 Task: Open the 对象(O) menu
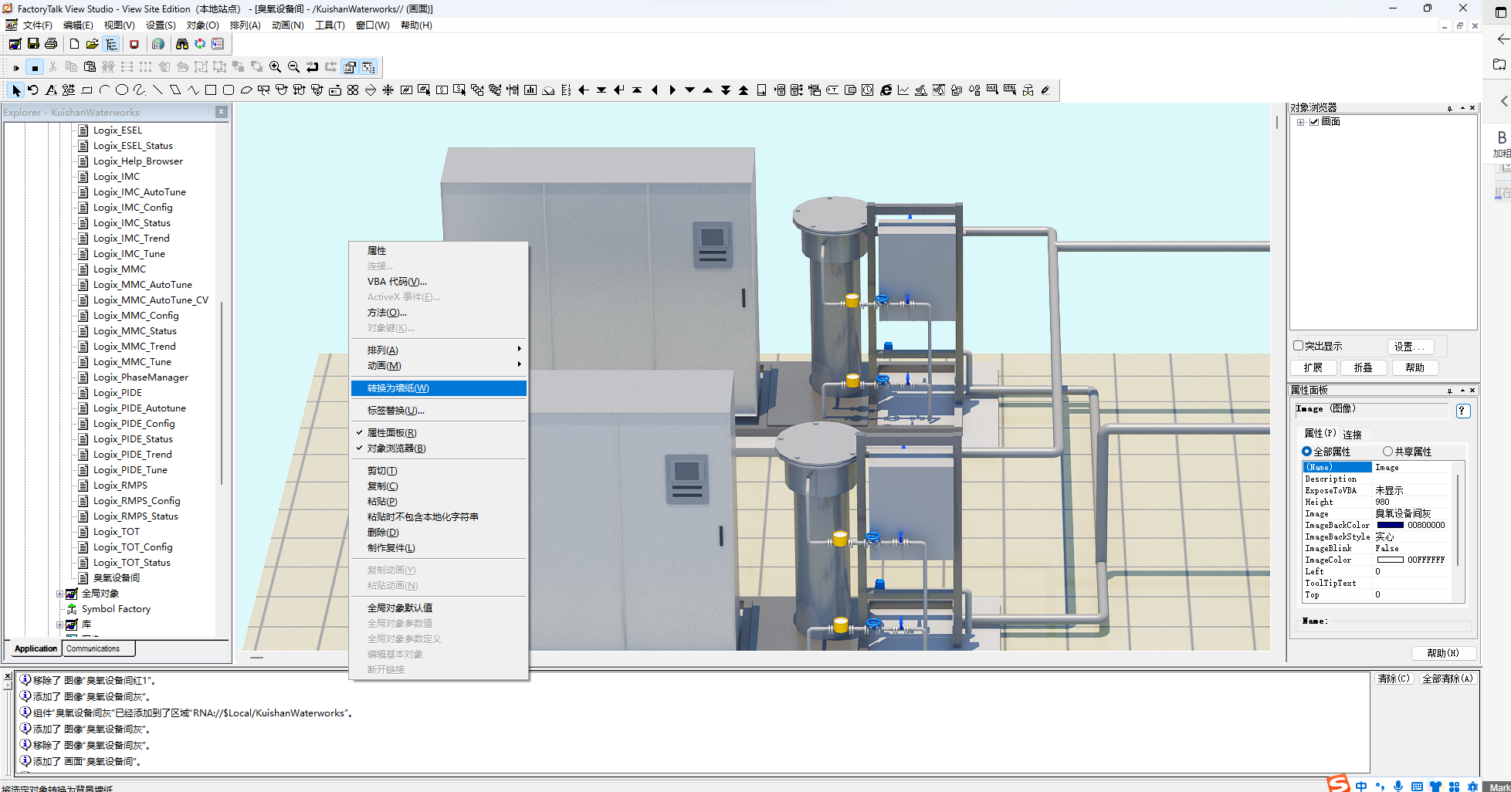pyautogui.click(x=202, y=25)
